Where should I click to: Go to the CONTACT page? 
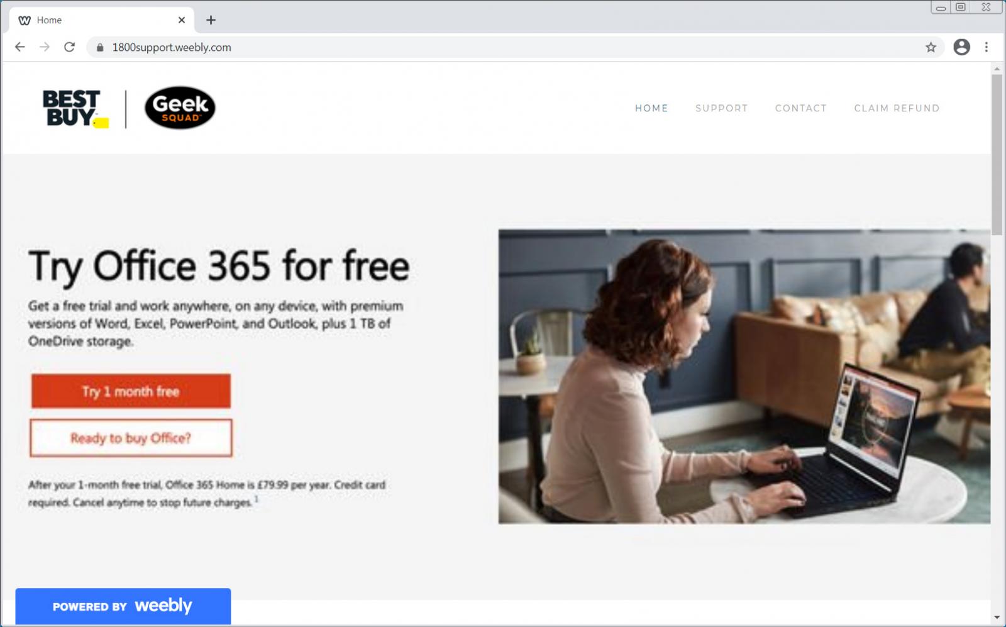800,108
